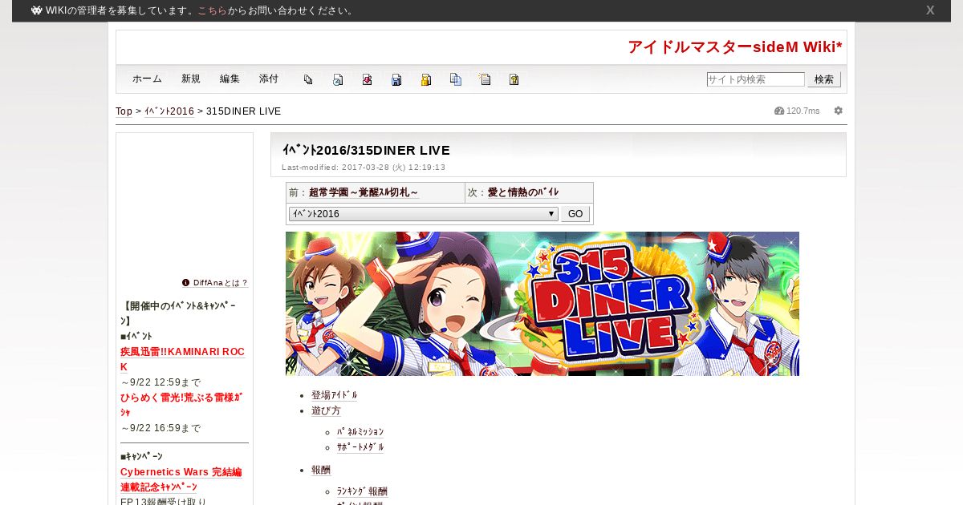Click the red arrow icon in toolbar
This screenshot has width=963, height=505.
367,79
